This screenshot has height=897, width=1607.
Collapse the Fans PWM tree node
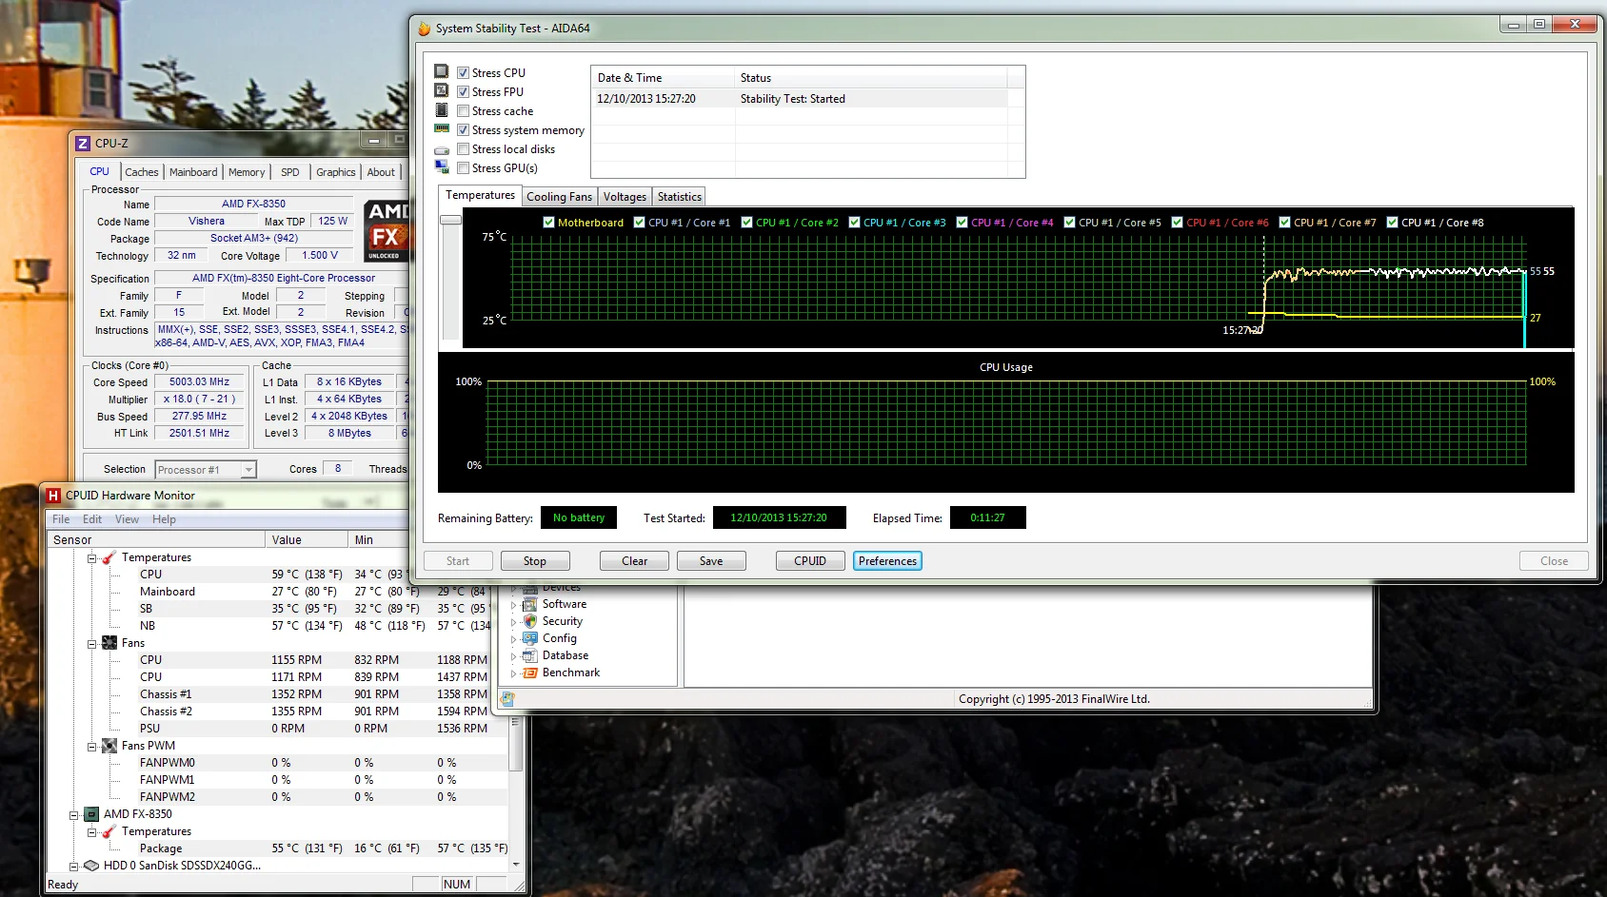[92, 747]
